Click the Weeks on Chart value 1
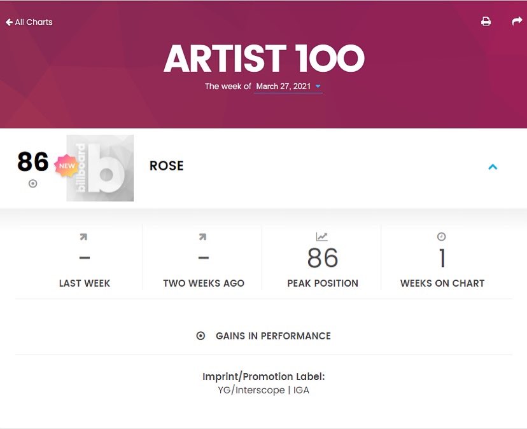Image resolution: width=527 pixels, height=429 pixels. pyautogui.click(x=442, y=259)
